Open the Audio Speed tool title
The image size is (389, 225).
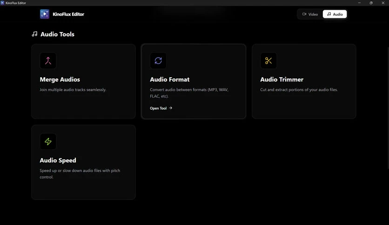(x=58, y=160)
